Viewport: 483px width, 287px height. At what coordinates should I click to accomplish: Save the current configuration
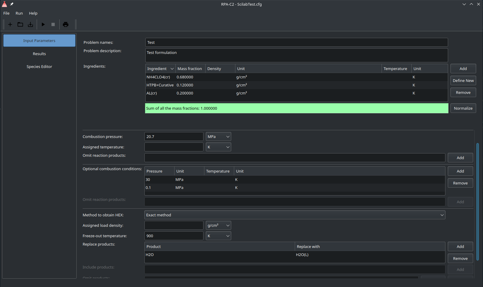[x=30, y=24]
